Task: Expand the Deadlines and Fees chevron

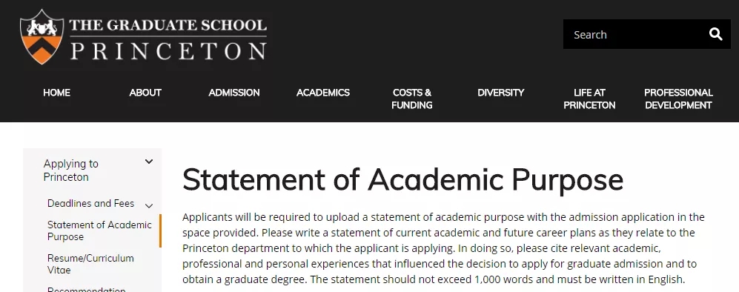Action: pos(149,206)
